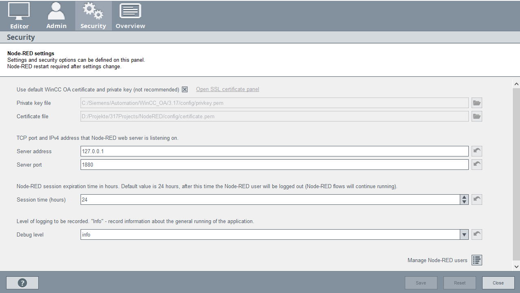Open the SSL certificate panel link

[227, 89]
